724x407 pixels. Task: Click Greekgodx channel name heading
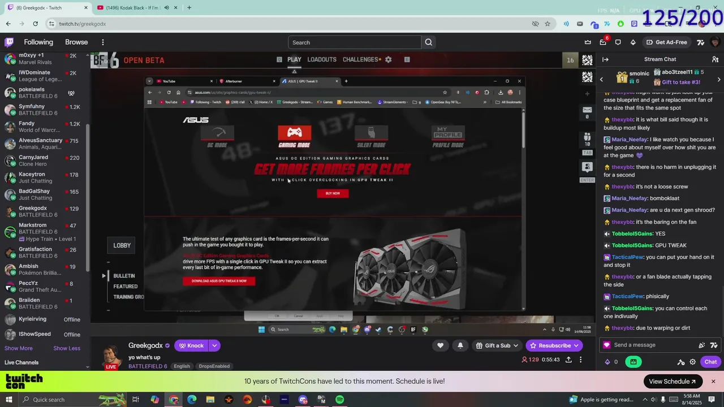point(145,345)
